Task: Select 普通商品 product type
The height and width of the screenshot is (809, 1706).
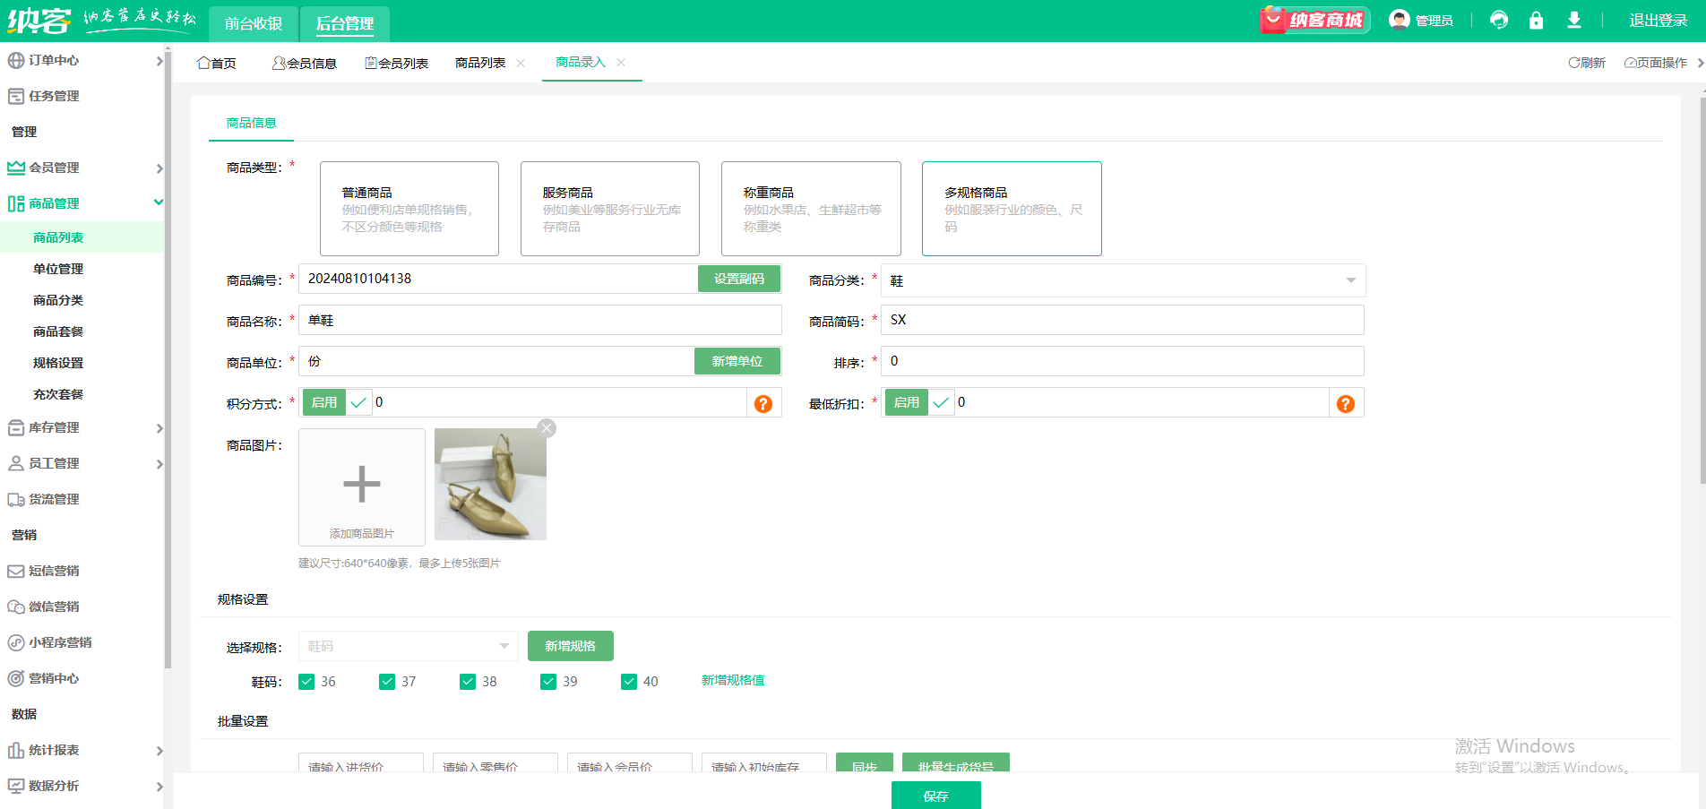Action: pyautogui.click(x=409, y=209)
